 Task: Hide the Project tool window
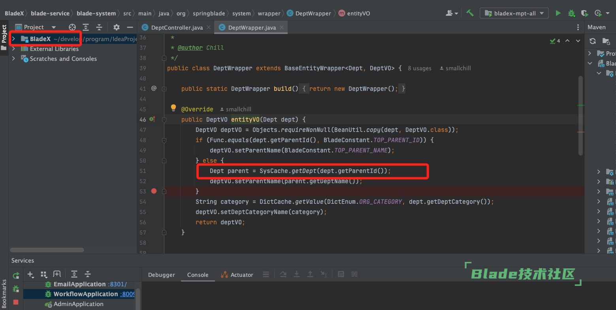tap(130, 27)
